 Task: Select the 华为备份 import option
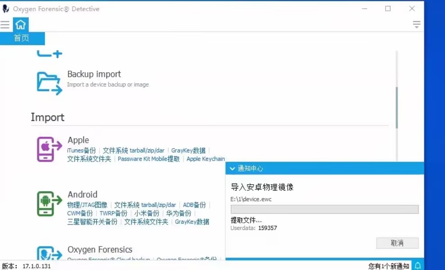[x=179, y=213]
